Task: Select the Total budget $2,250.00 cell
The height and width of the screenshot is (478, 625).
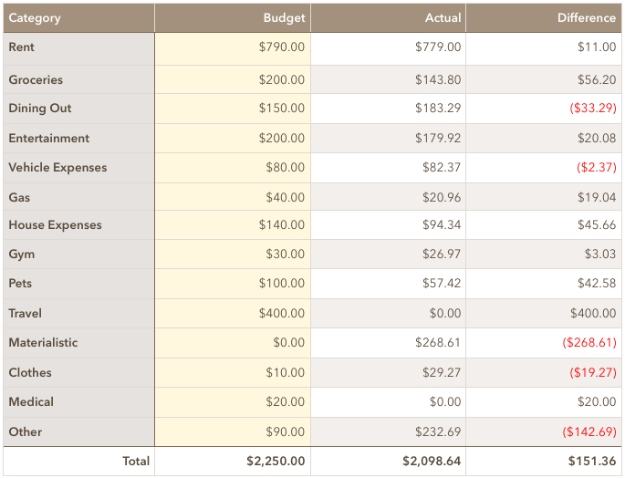Action: pyautogui.click(x=233, y=462)
